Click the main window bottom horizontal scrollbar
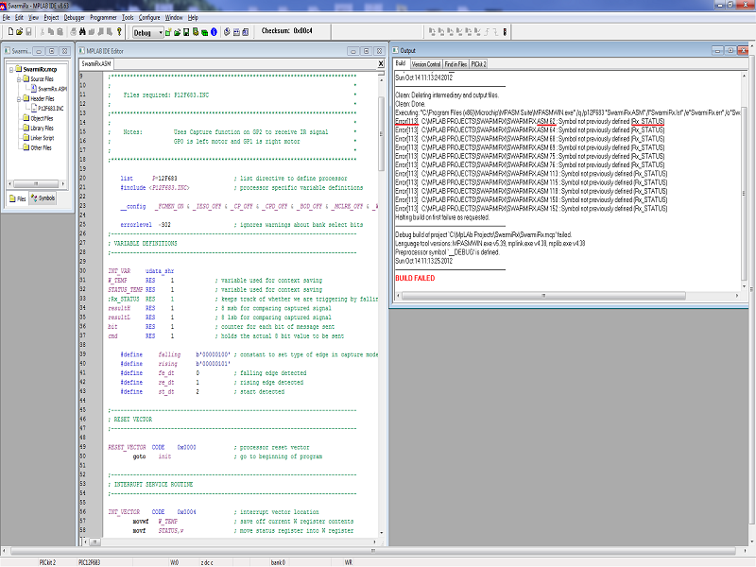Viewport: 756px width, 567px height. (x=373, y=551)
